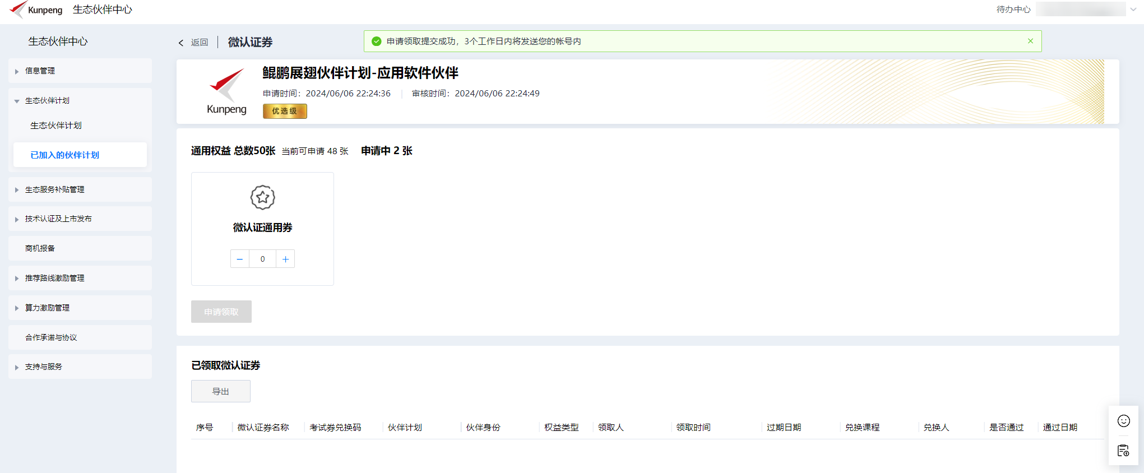The height and width of the screenshot is (473, 1144).
Task: Expand 推荐路线激励管理 menu
Action: click(80, 278)
